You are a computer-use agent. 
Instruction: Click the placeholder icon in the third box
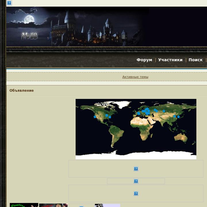coord(136,193)
